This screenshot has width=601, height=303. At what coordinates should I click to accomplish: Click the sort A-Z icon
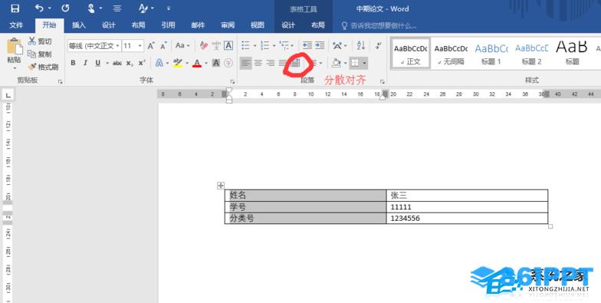(360, 45)
